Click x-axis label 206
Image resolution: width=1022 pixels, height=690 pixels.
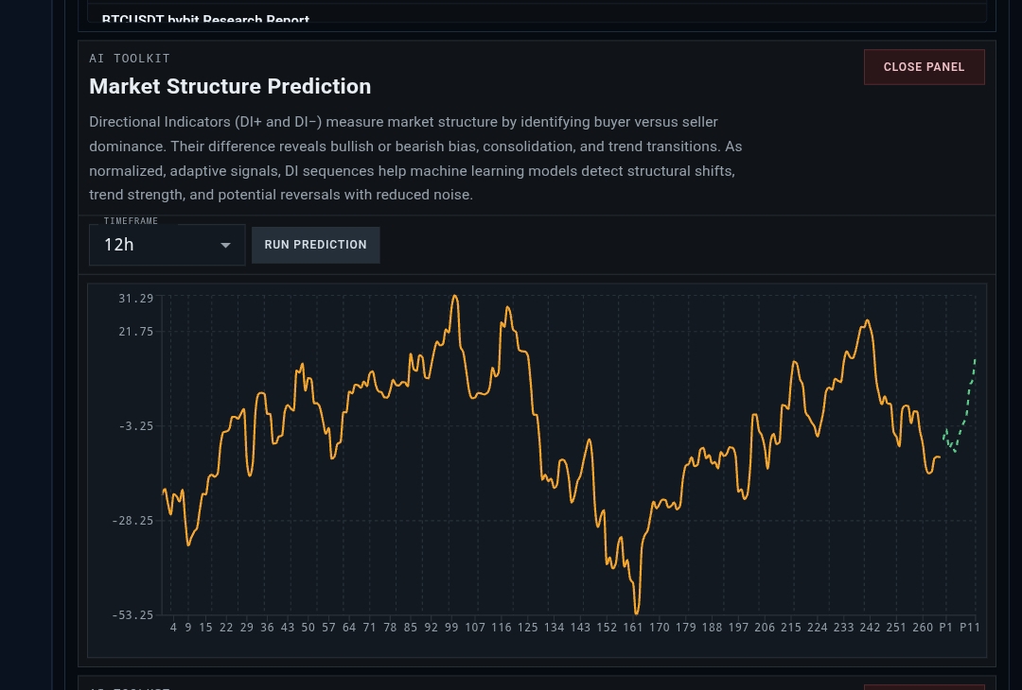tap(765, 628)
